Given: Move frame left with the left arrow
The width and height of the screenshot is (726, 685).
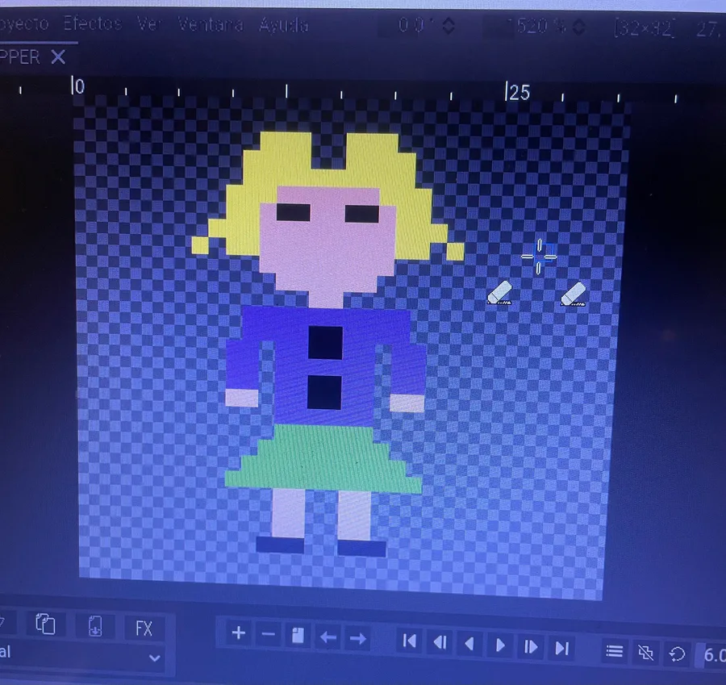Looking at the screenshot, I should point(328,637).
